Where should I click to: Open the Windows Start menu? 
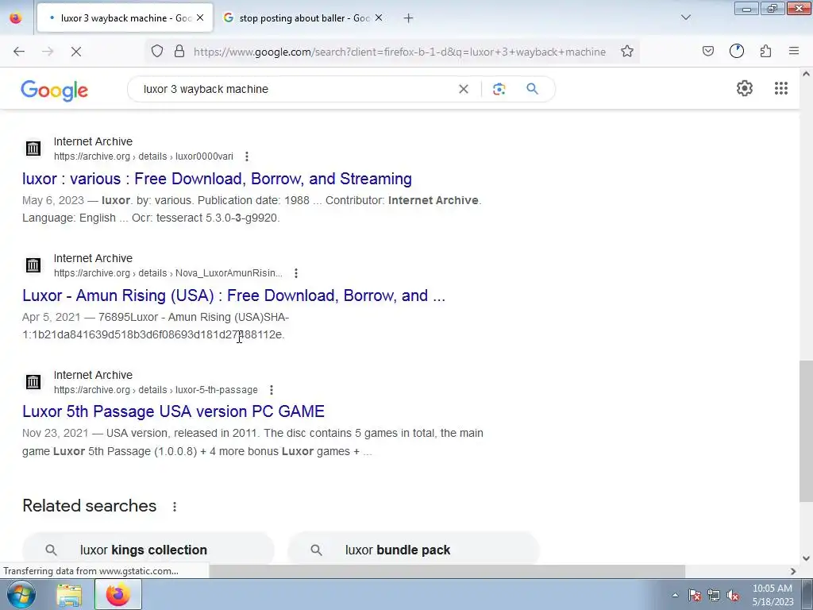[x=21, y=594]
